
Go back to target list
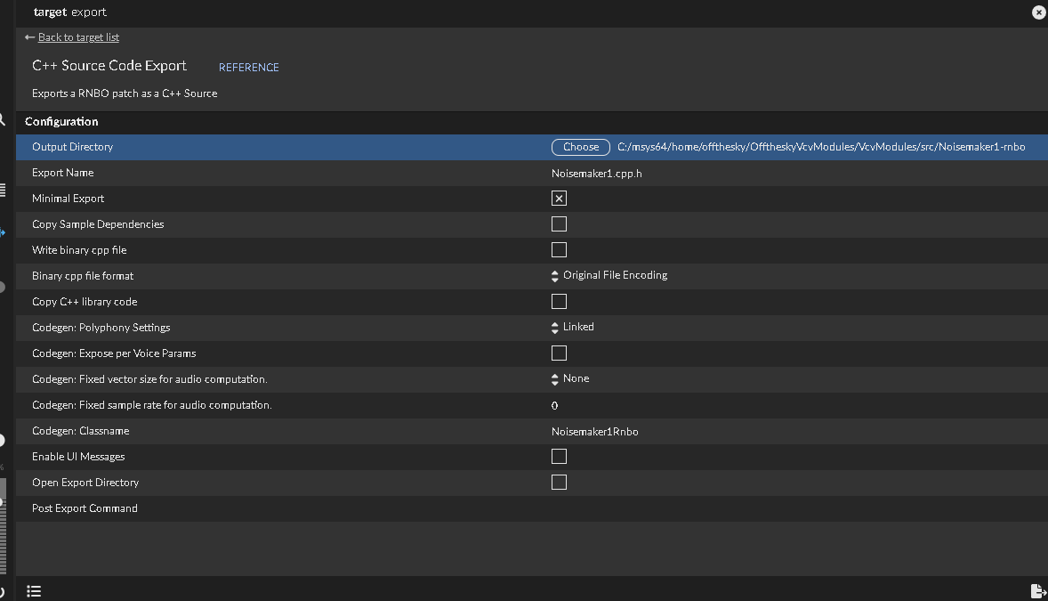(78, 37)
